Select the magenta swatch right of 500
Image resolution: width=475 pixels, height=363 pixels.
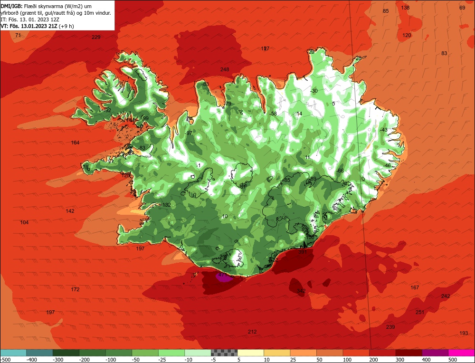[461, 353]
